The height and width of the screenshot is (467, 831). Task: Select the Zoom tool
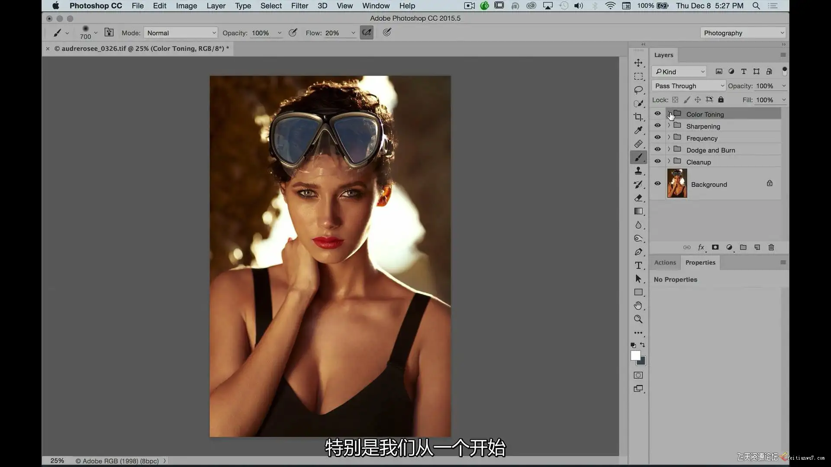point(638,319)
